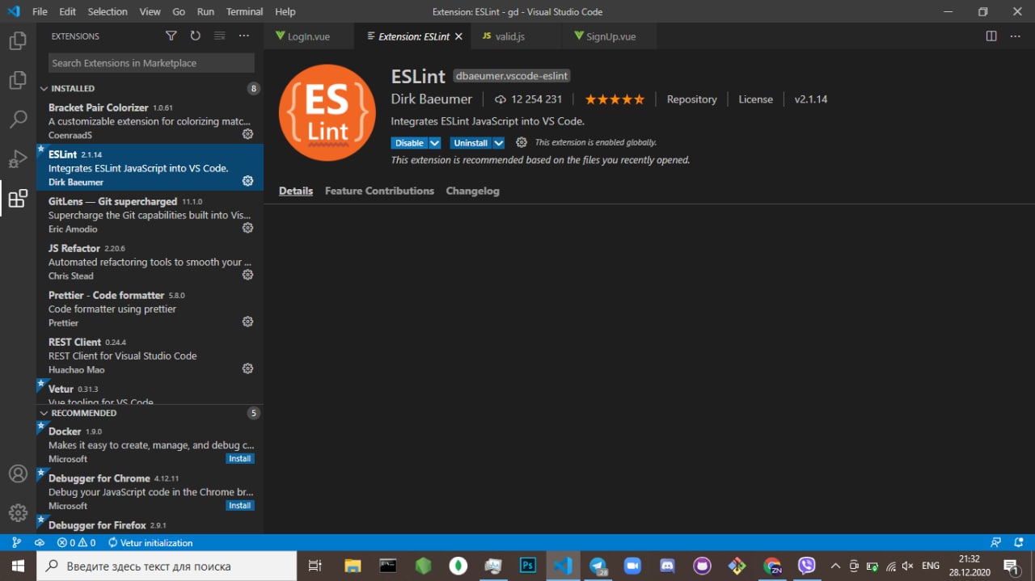This screenshot has height=581, width=1035.
Task: Open Dirk Baeumer publisher link
Action: pos(431,99)
